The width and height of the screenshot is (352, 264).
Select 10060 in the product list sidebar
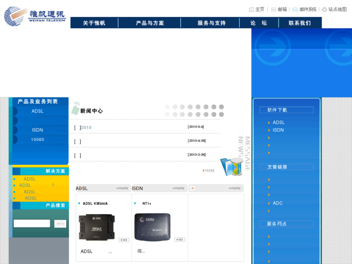tap(37, 140)
